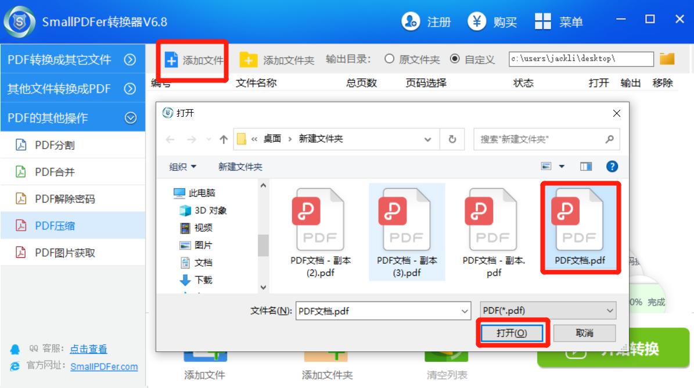Open the 注册 register account icon
Screen dimensions: 694x388
pos(411,21)
